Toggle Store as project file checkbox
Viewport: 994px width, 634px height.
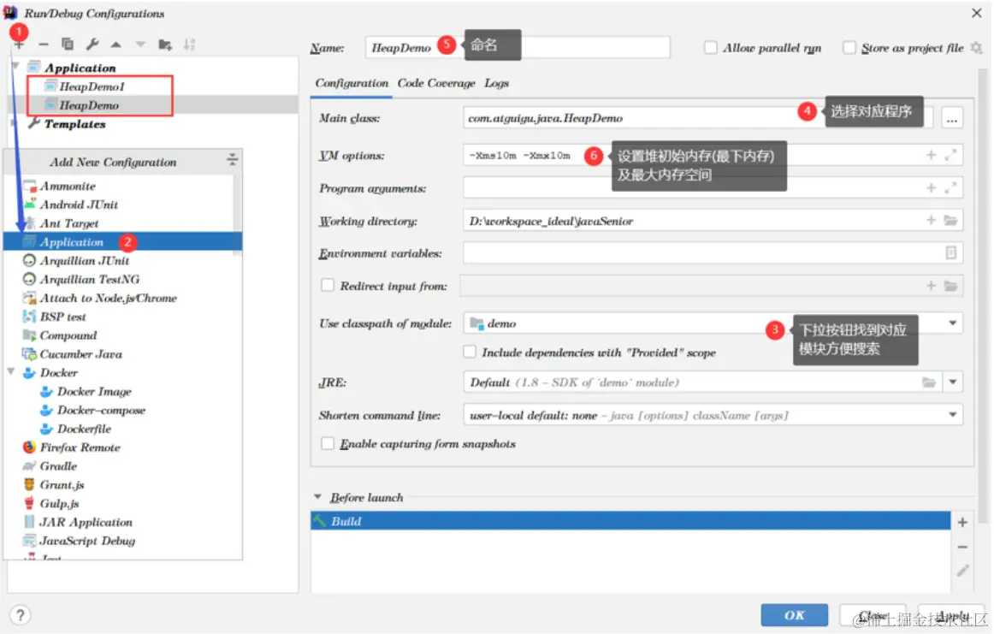849,48
